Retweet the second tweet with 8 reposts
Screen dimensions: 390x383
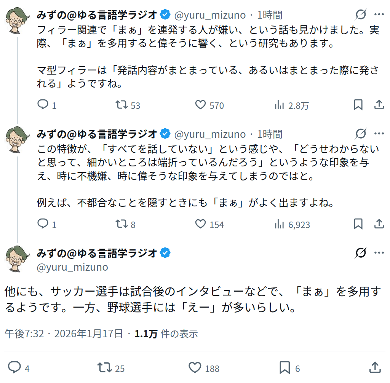click(122, 224)
